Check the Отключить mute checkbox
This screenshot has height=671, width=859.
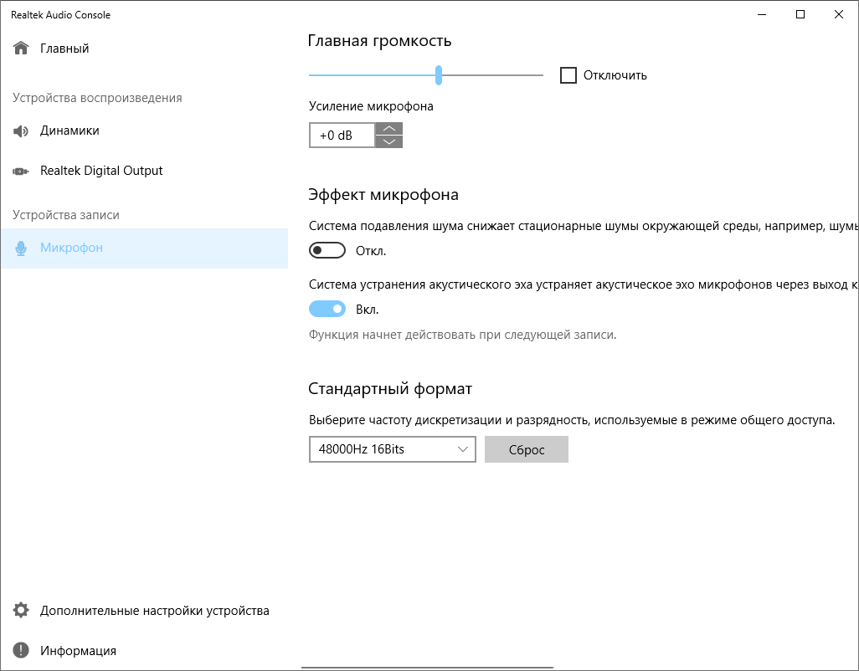pos(568,75)
